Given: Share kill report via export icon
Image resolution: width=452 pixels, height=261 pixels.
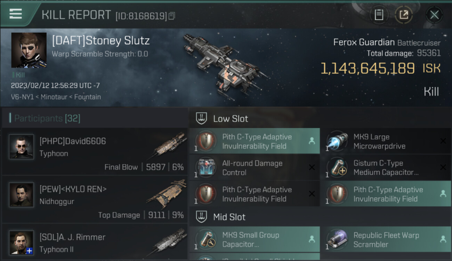Looking at the screenshot, I should coord(403,15).
